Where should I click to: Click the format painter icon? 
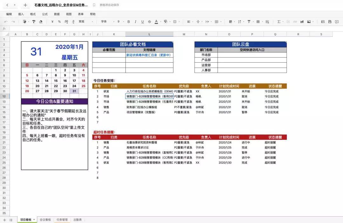[34, 22]
